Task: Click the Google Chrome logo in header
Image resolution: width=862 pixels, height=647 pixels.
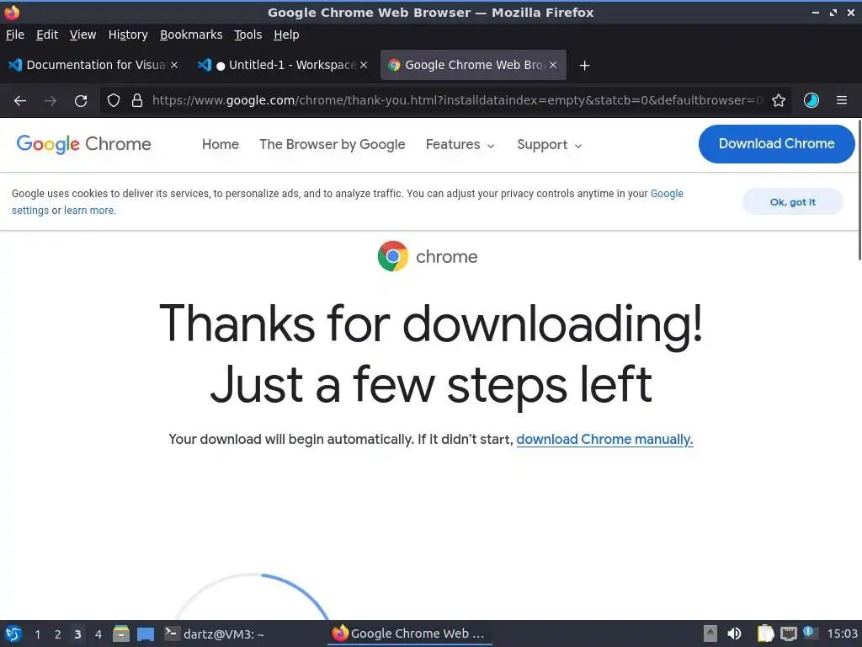Action: pyautogui.click(x=83, y=144)
